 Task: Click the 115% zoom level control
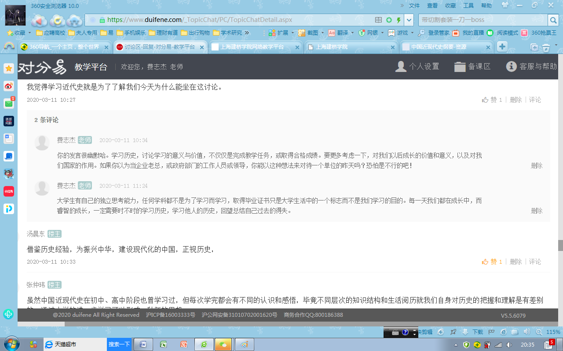click(x=553, y=332)
